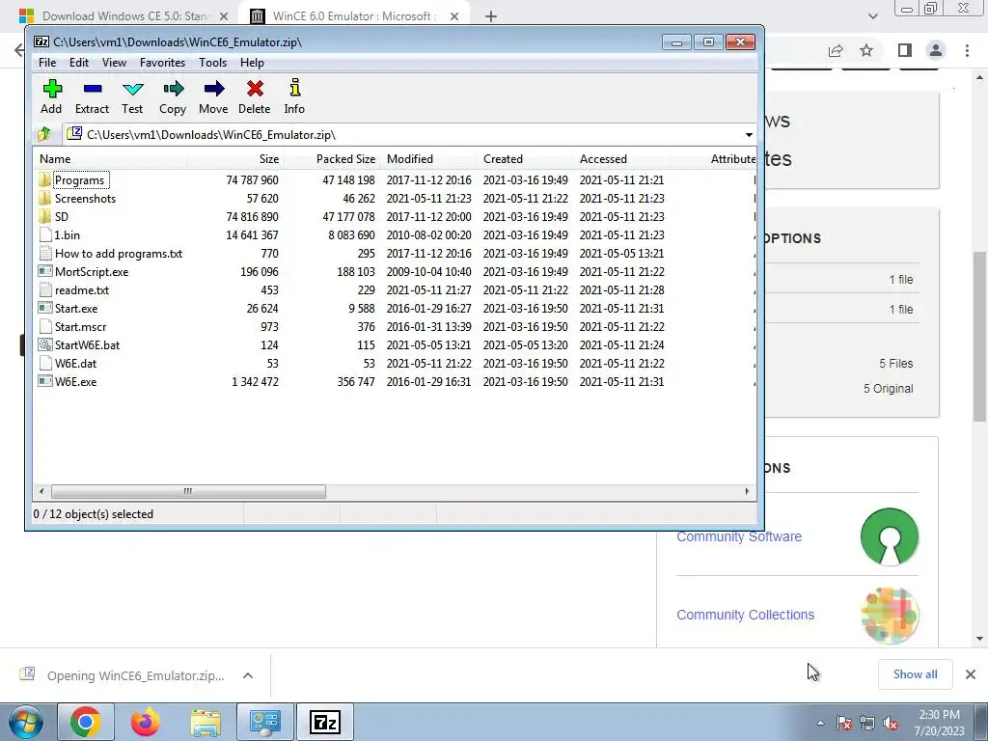Click the Chrome share page icon

[836, 50]
